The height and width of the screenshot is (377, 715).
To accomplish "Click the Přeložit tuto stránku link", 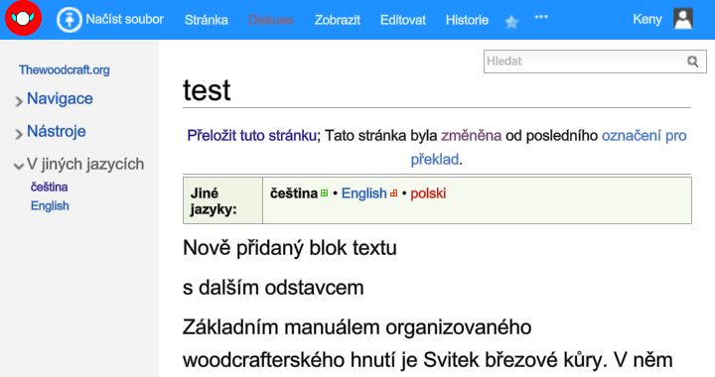I will pos(251,136).
